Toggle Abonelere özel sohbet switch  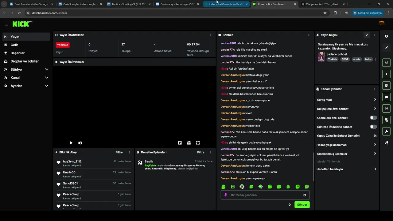click(373, 118)
